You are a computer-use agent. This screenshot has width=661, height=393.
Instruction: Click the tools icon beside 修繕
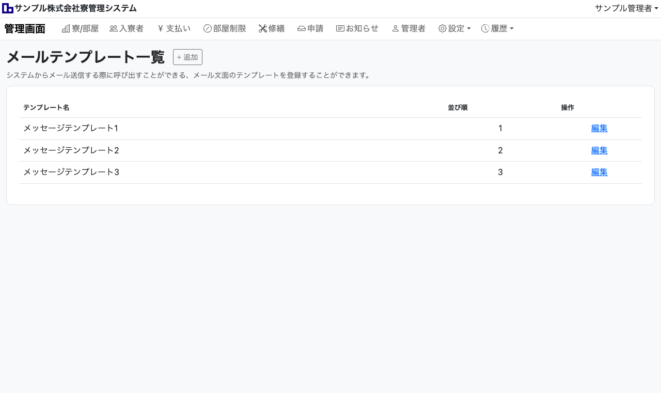click(x=263, y=29)
